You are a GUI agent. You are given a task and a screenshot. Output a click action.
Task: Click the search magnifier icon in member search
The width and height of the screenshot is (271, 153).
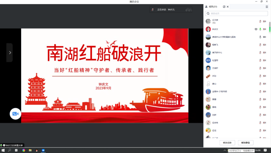[208, 14]
